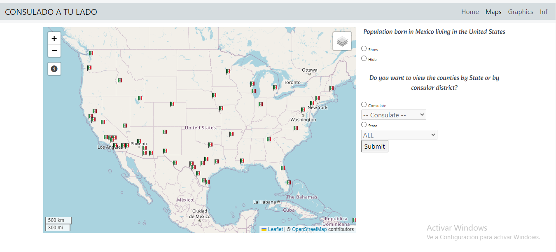Image resolution: width=556 pixels, height=252 pixels.
Task: Go to the Home page
Action: click(x=470, y=12)
